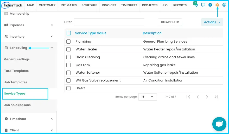Click 'Water Softener repair/installation' description
Viewport: 229px width, 134px height.
170,73
